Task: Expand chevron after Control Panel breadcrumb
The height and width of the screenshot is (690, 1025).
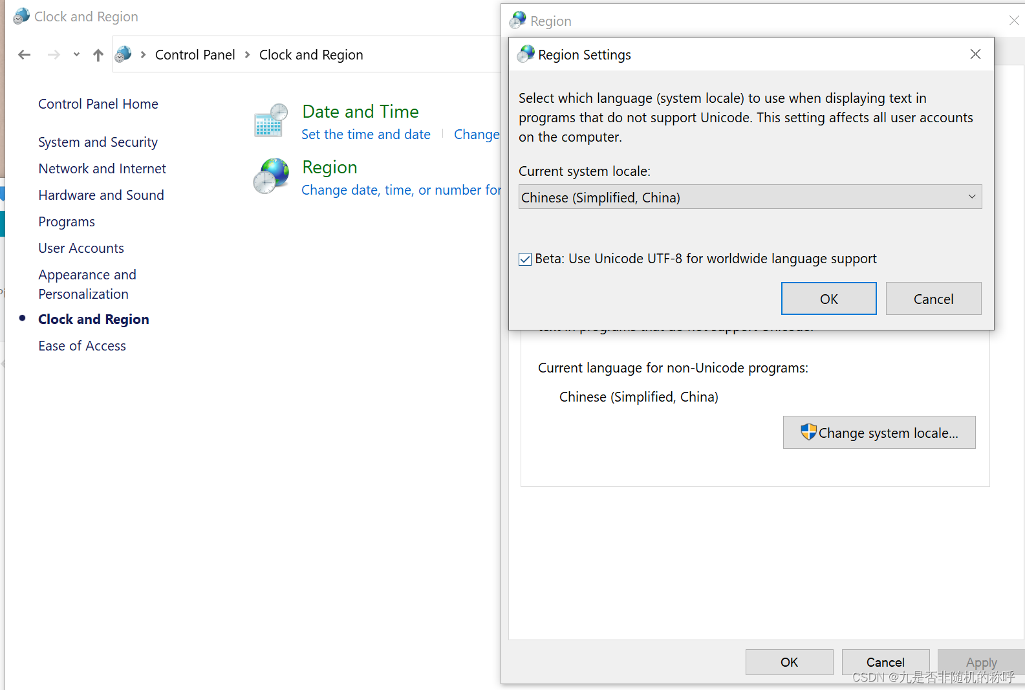Action: pos(247,55)
